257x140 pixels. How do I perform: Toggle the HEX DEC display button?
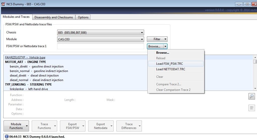click(x=252, y=108)
